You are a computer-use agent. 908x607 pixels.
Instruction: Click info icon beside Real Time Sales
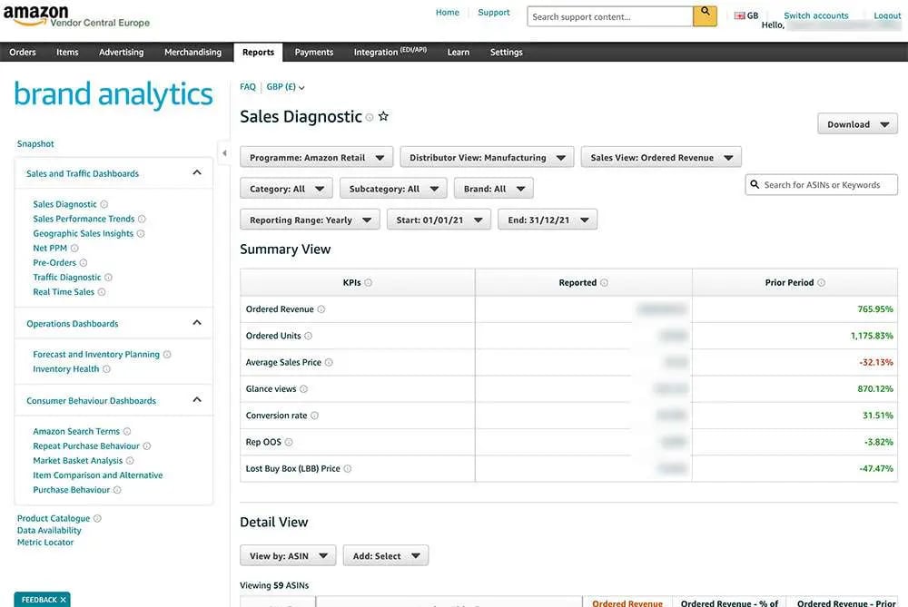point(102,292)
